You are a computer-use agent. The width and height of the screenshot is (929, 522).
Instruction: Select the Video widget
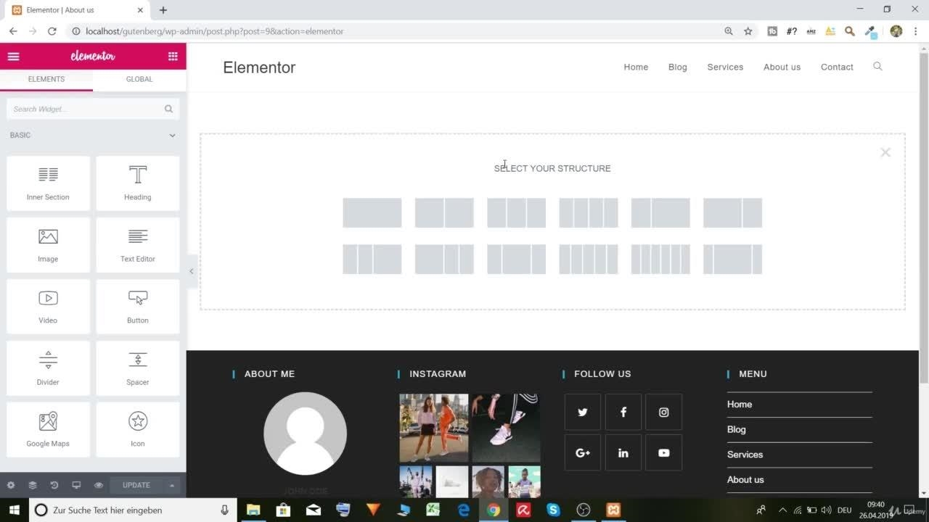48,306
